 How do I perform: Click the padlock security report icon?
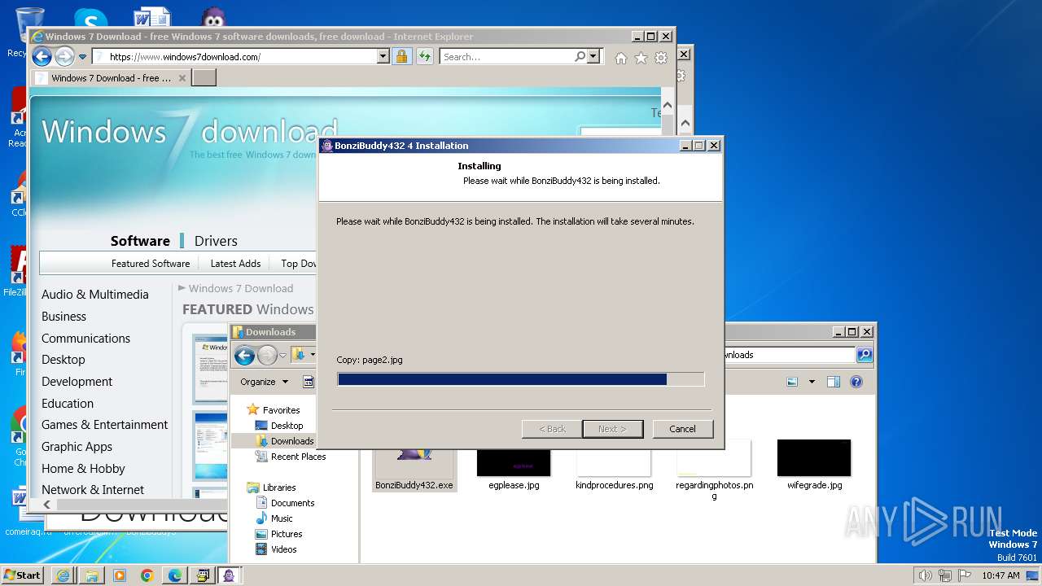401,57
